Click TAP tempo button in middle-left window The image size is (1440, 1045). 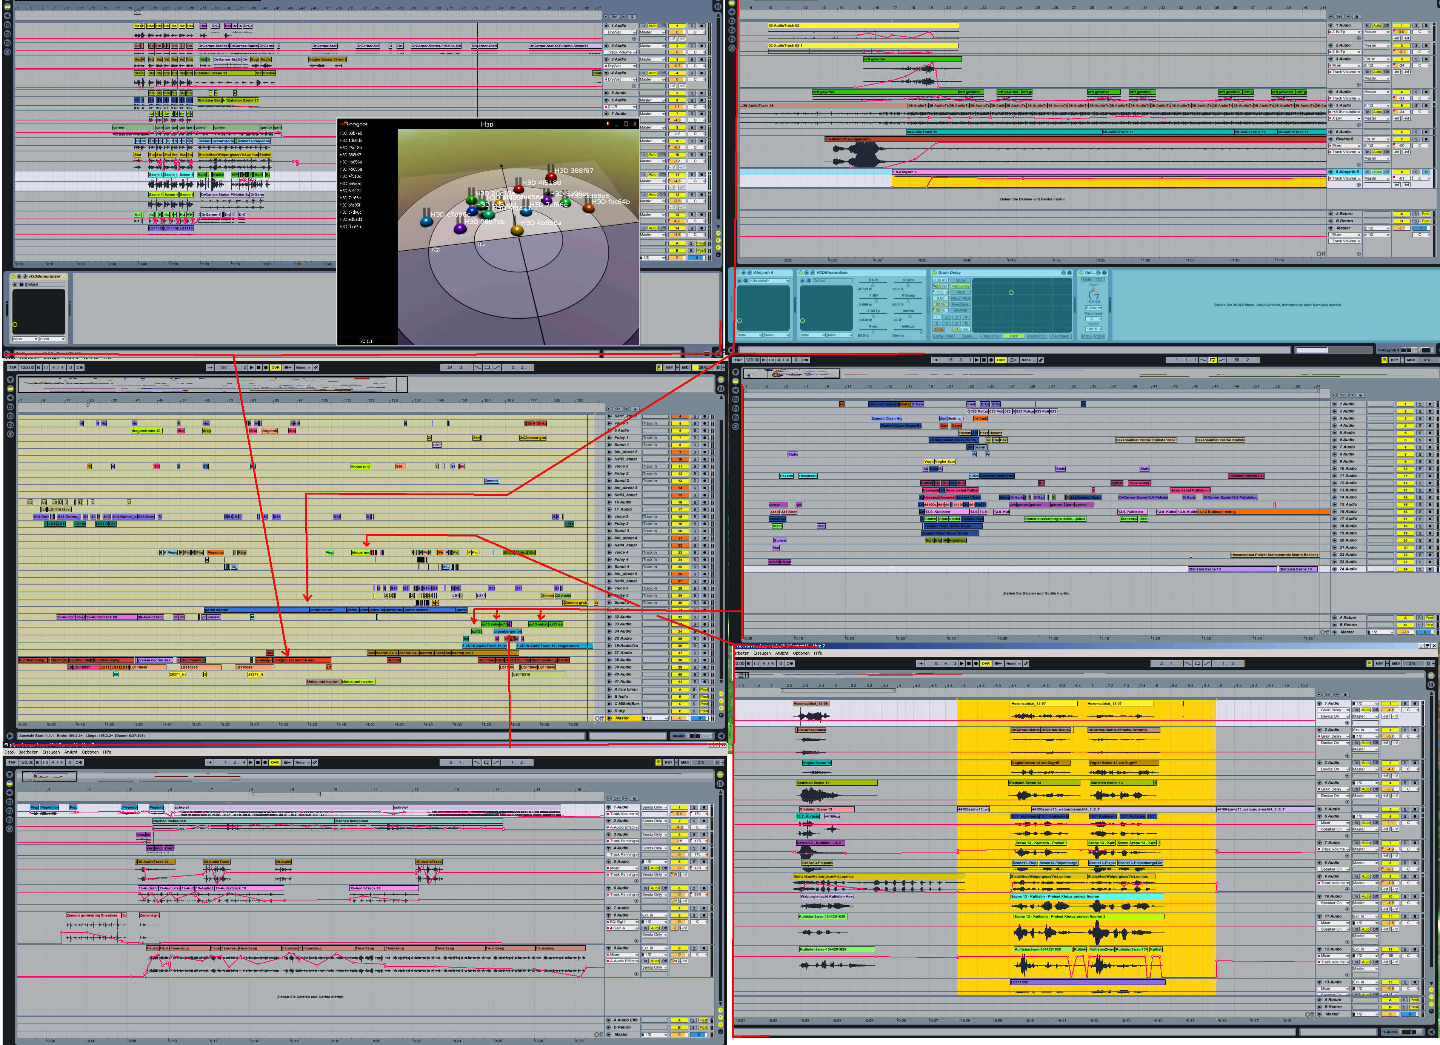tap(12, 368)
